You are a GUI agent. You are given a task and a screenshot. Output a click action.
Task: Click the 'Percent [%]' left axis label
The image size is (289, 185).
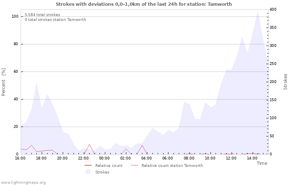3,82
